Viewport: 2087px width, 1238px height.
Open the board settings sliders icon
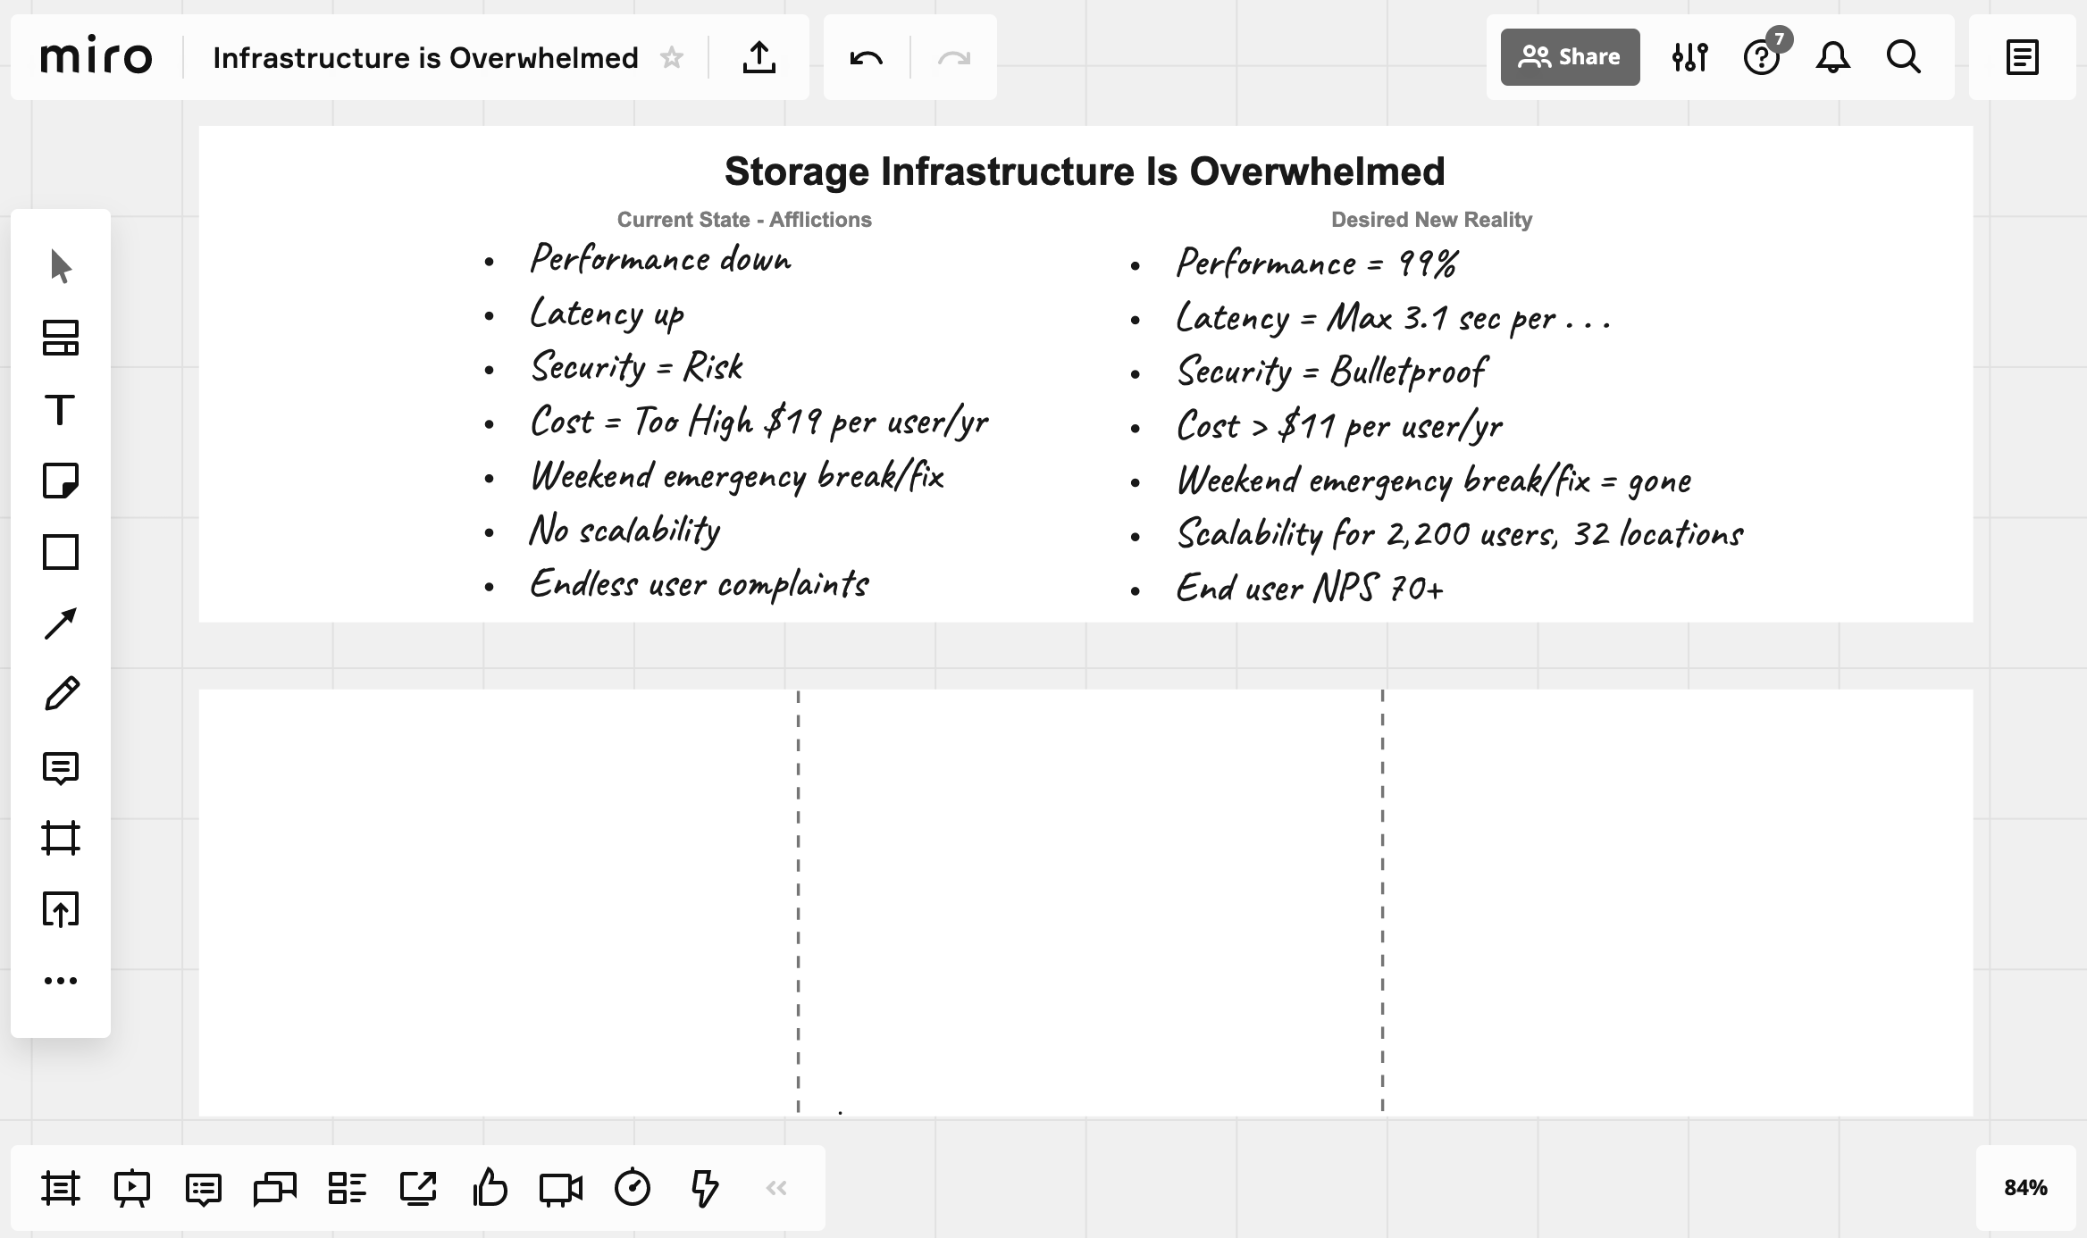(x=1689, y=57)
